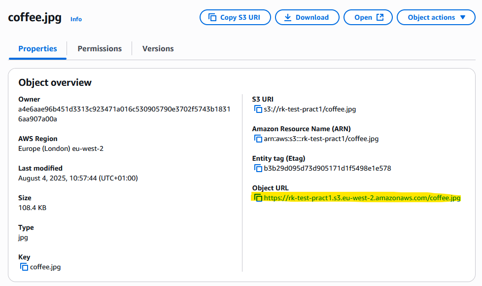Click the Copy S3 URI button
The image size is (482, 286).
[235, 17]
